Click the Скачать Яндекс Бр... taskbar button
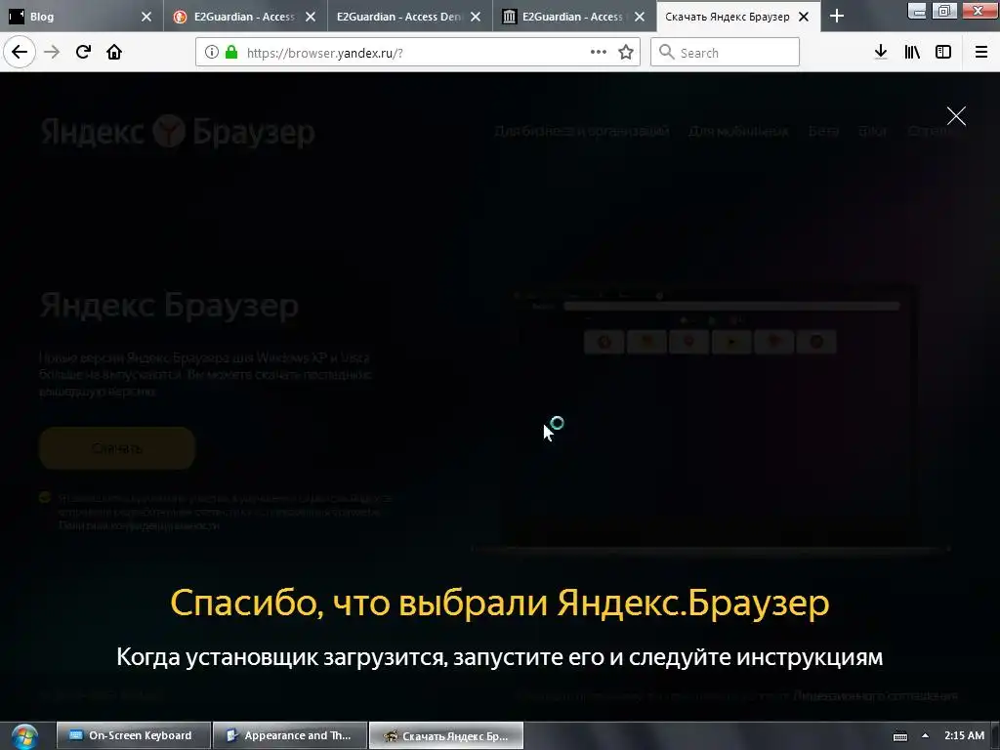1000x750 pixels. click(x=446, y=735)
